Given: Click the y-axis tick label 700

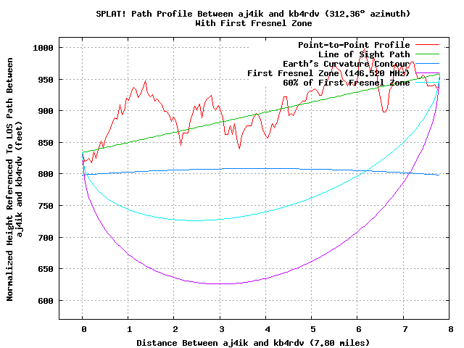Looking at the screenshot, I should [46, 237].
